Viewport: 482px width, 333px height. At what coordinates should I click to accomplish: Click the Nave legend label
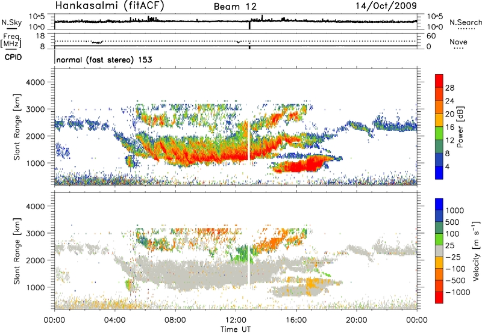459,41
